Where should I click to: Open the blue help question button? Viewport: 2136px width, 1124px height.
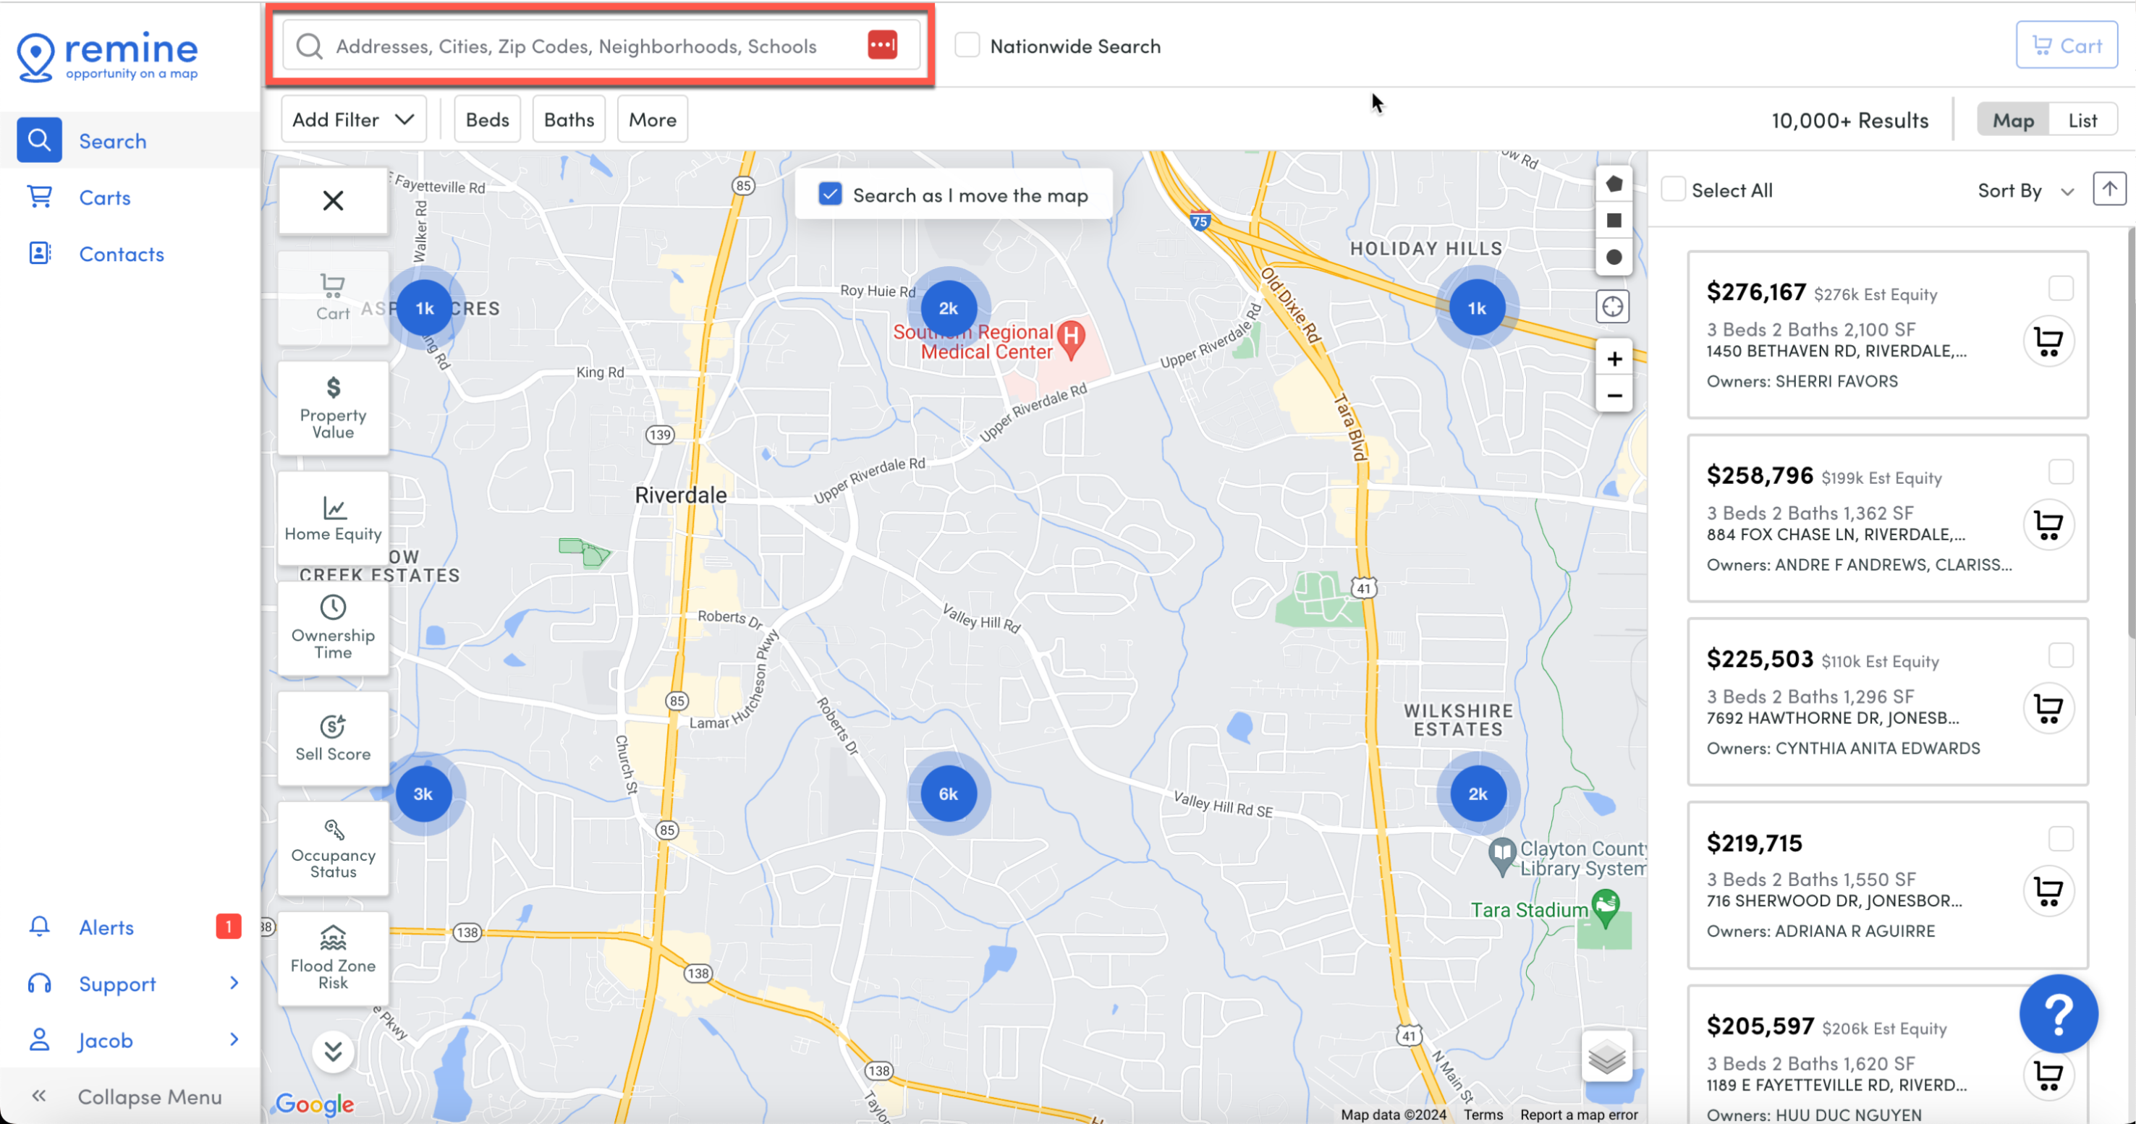2058,1014
